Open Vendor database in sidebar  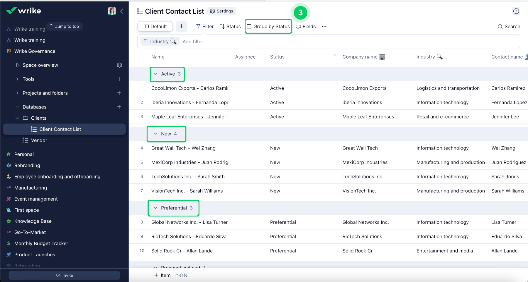click(x=39, y=140)
